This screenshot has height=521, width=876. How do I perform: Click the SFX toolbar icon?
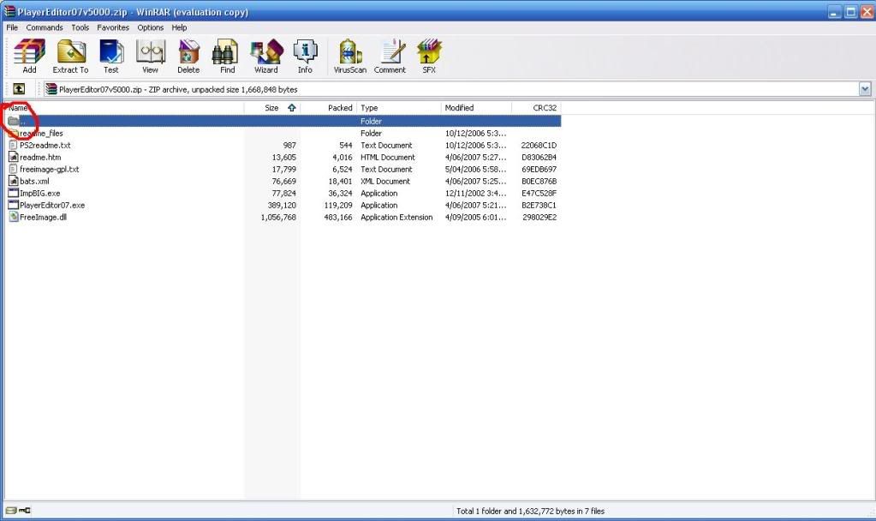(x=428, y=57)
